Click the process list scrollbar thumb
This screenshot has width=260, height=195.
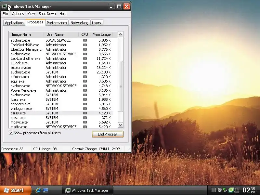(120, 86)
